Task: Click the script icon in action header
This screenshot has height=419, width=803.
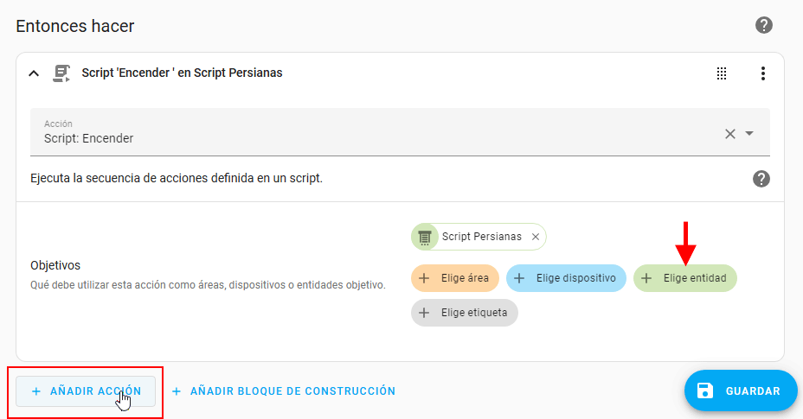Action: click(x=61, y=73)
